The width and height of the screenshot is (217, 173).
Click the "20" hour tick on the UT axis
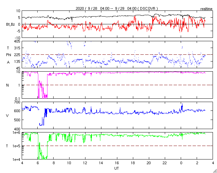click(149, 163)
